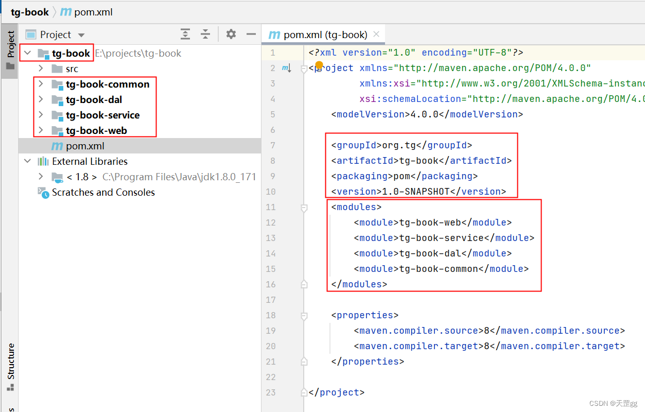This screenshot has width=645, height=412.
Task: Click the External Libraries bar-chart icon
Action: click(43, 161)
